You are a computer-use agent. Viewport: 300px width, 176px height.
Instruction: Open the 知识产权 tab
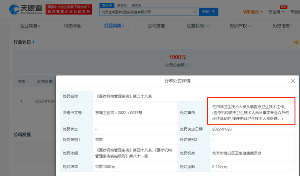click(240, 26)
